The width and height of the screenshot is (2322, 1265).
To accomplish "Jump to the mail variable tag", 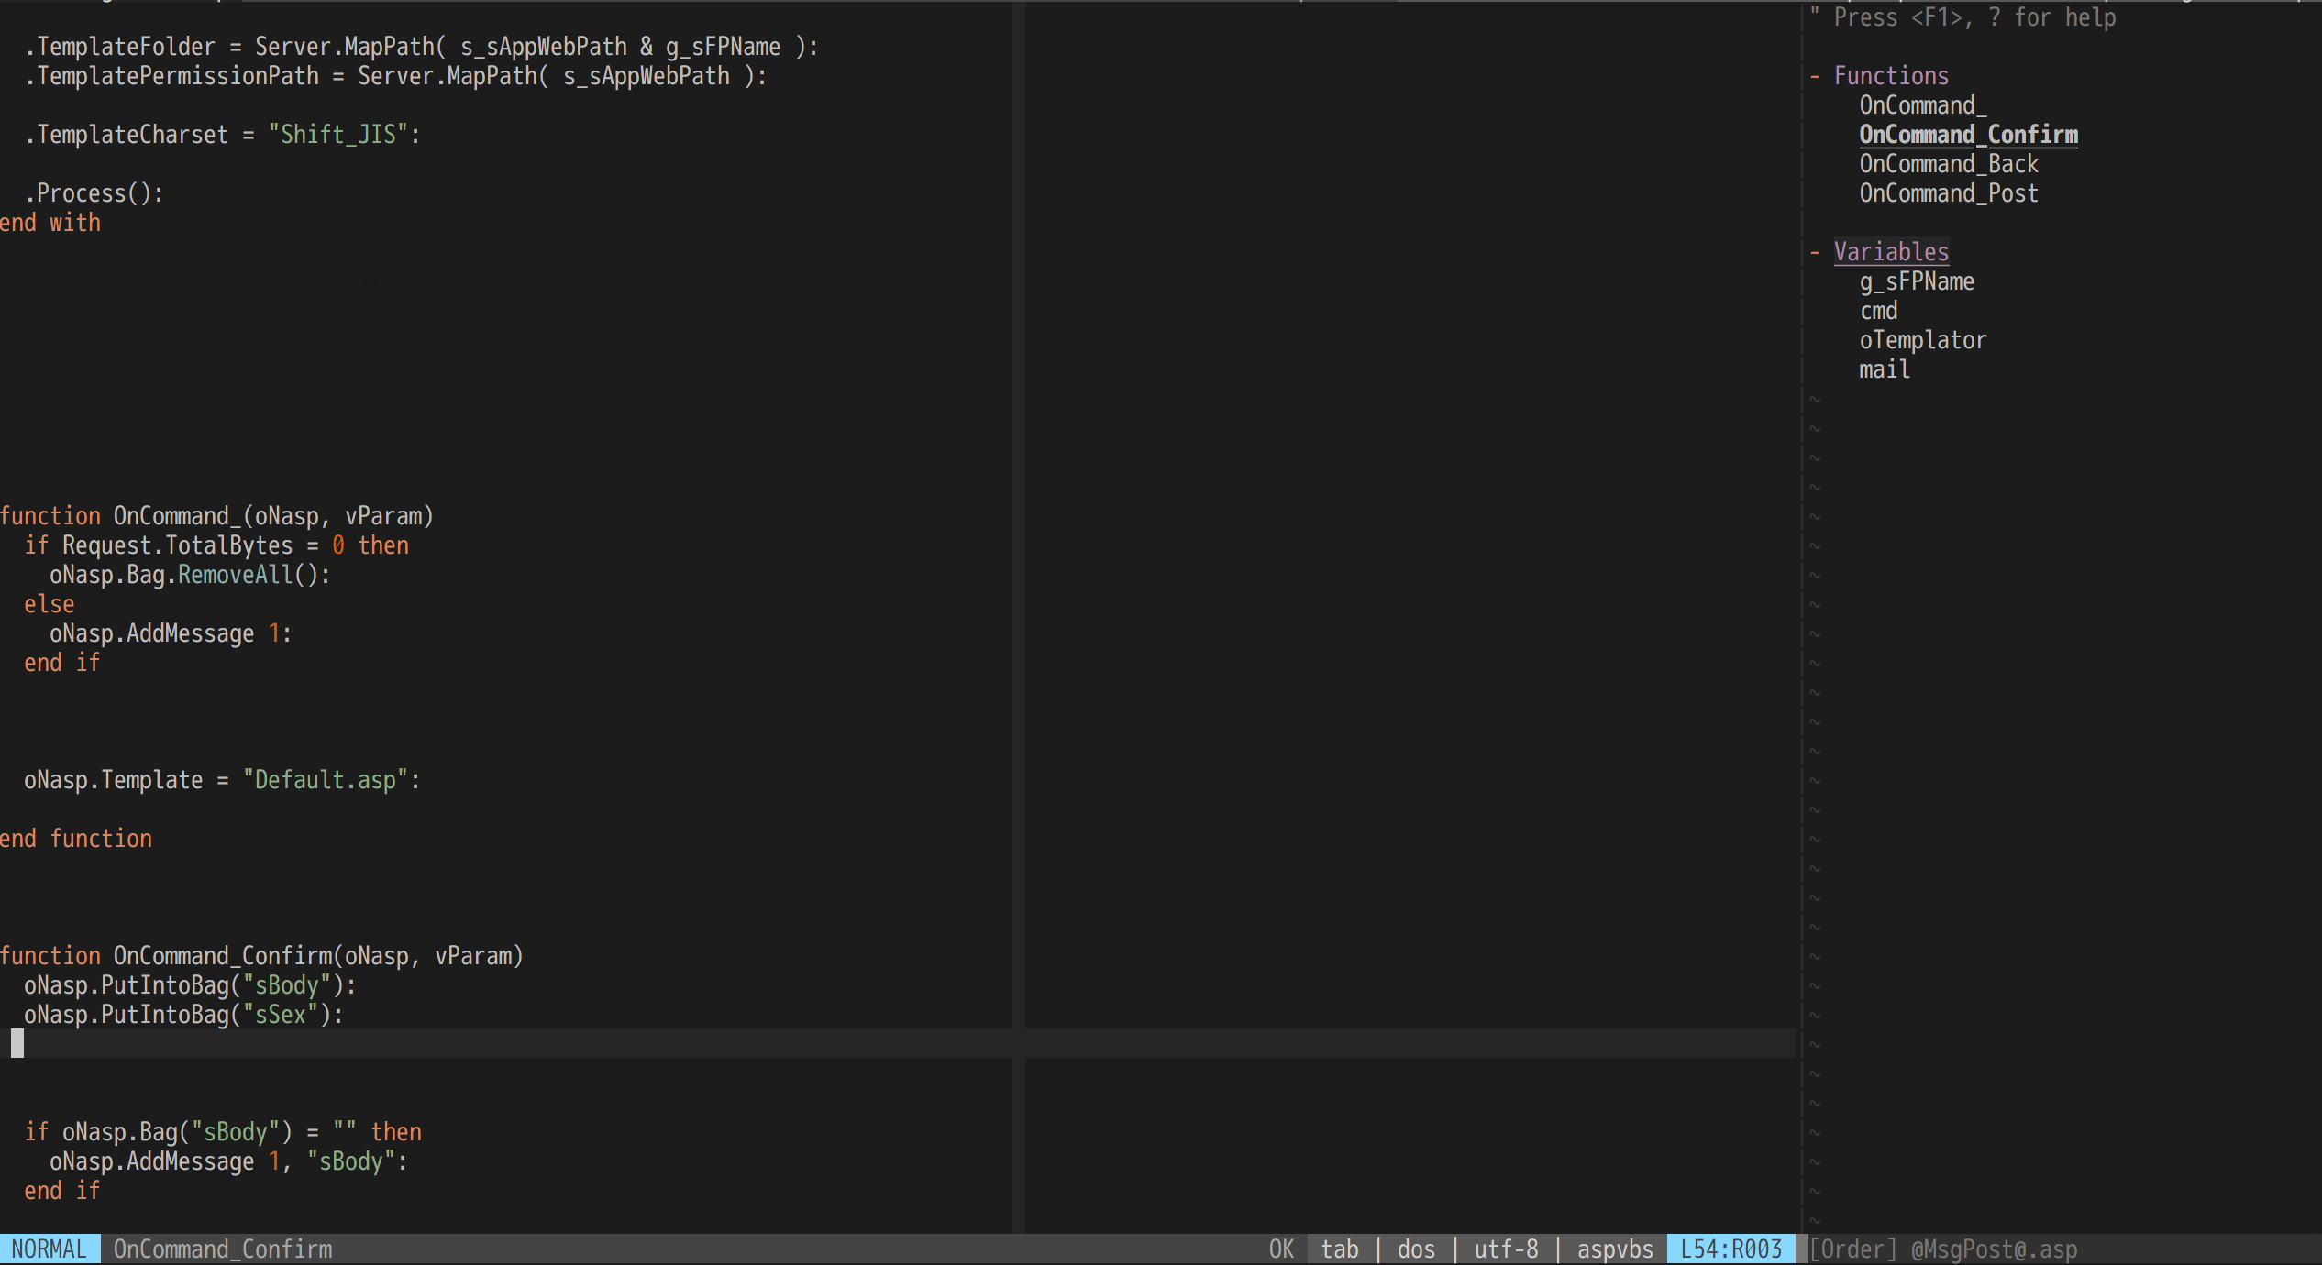I will [1885, 368].
